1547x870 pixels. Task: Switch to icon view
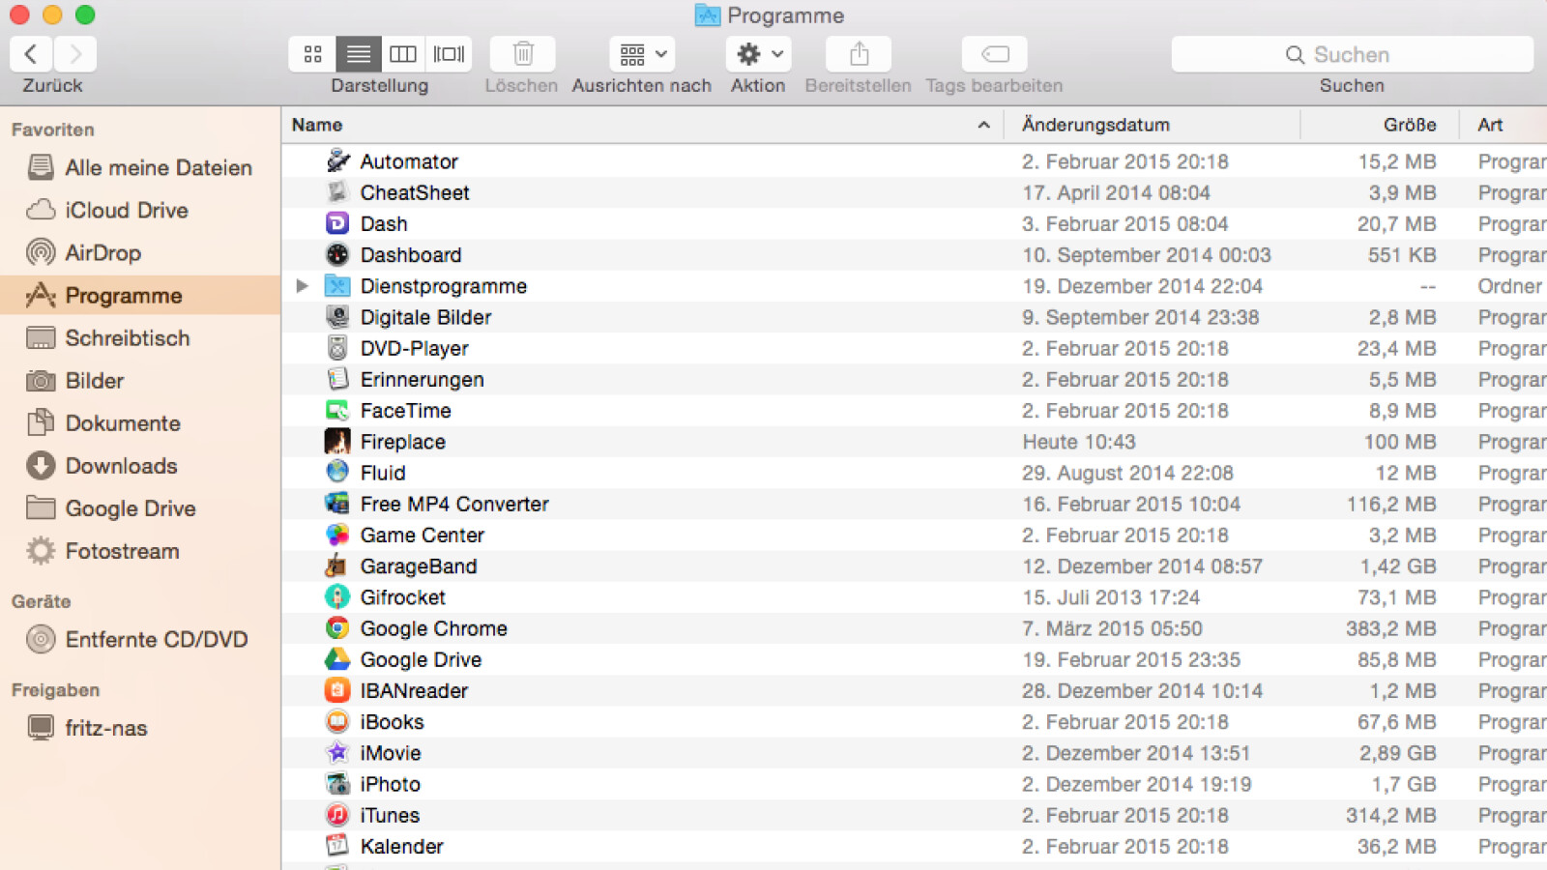point(312,54)
